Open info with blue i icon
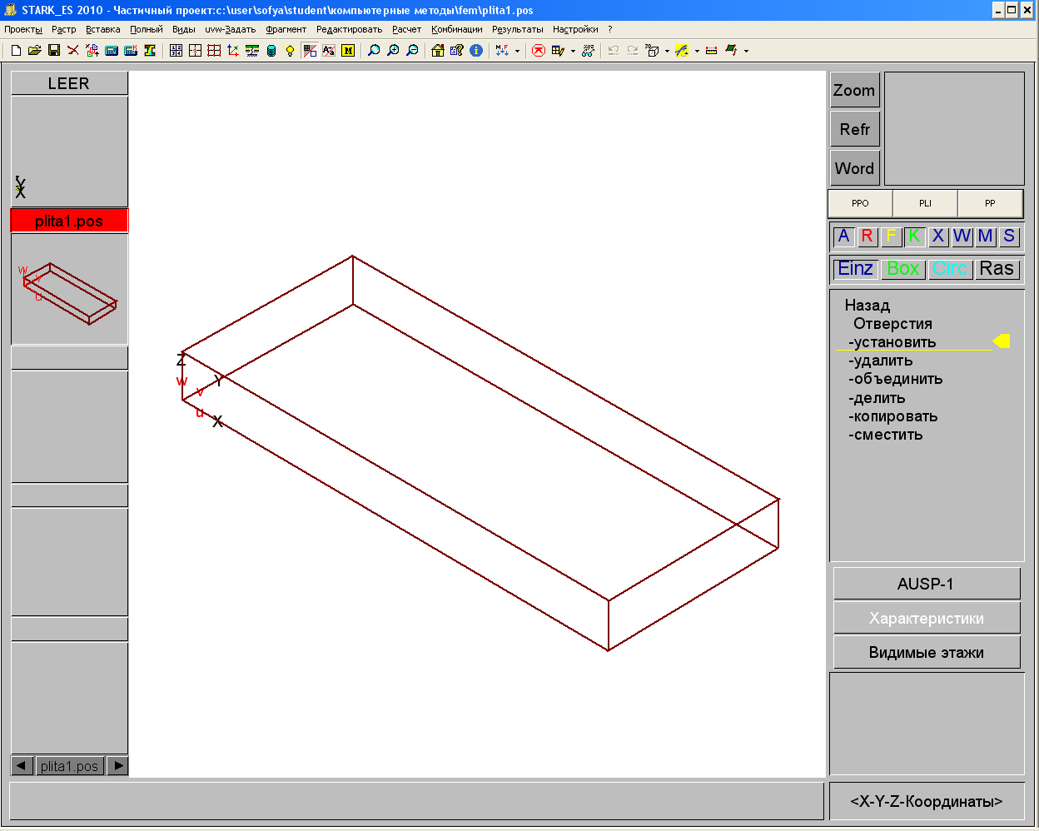This screenshot has width=1039, height=831. point(476,51)
